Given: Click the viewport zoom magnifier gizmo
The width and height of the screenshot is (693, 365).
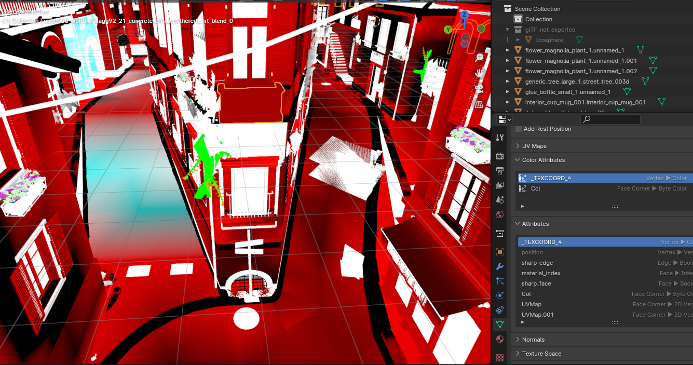Looking at the screenshot, I should [480, 57].
